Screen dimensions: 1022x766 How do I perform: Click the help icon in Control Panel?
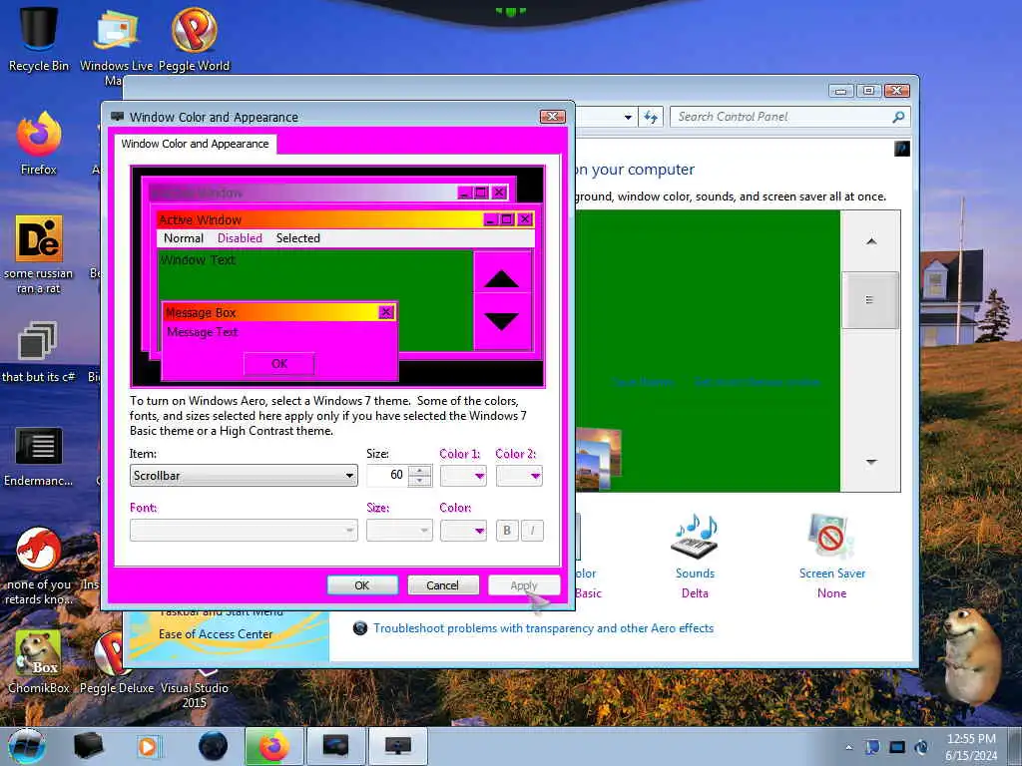tap(901, 149)
